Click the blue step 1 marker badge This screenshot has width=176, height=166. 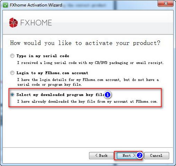click(107, 95)
